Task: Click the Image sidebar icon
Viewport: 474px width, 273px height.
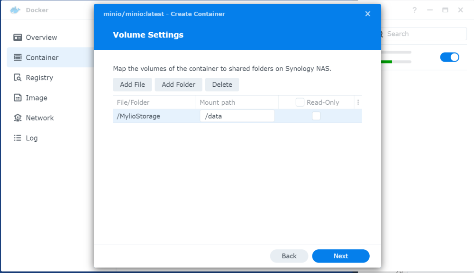Action: 18,98
